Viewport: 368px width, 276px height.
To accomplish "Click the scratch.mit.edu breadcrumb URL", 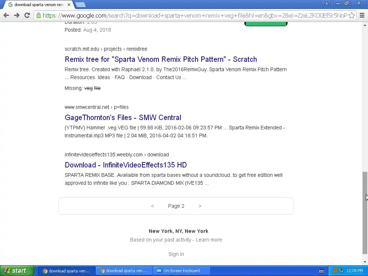I will pyautogui.click(x=106, y=49).
